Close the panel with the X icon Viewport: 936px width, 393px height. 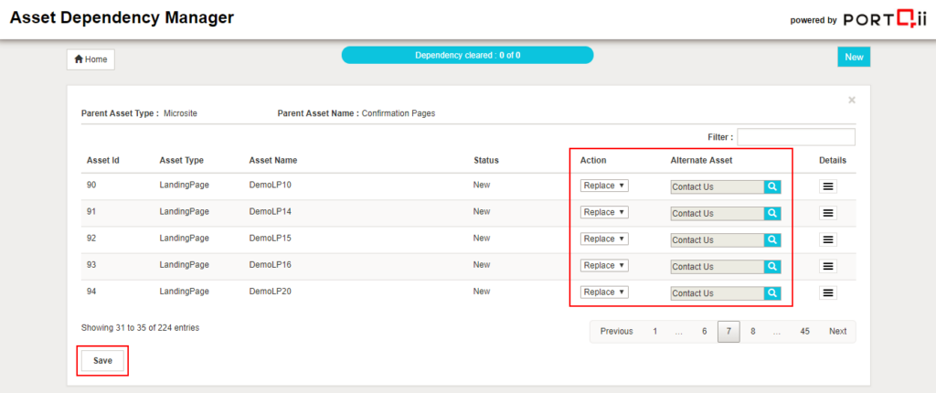pyautogui.click(x=852, y=100)
